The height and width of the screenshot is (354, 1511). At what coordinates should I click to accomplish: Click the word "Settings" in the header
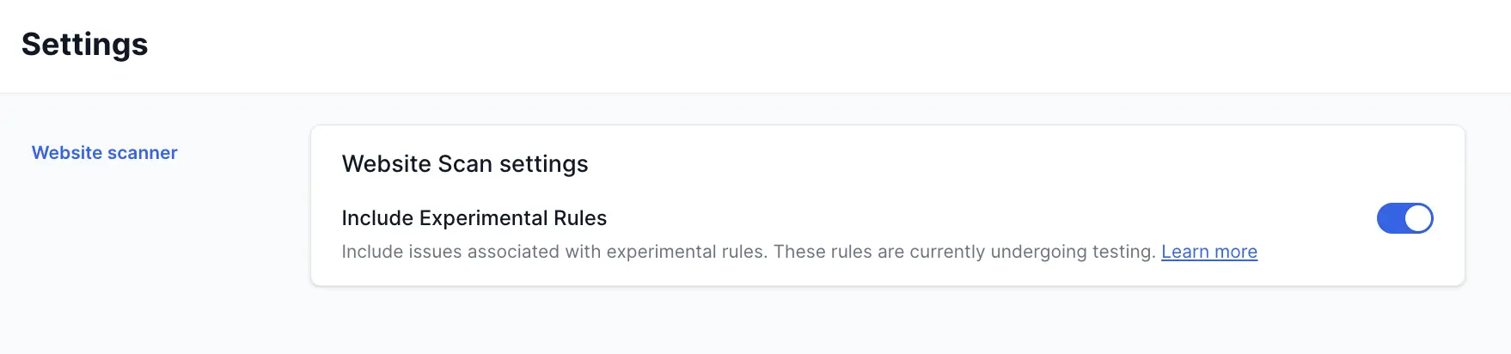(84, 45)
